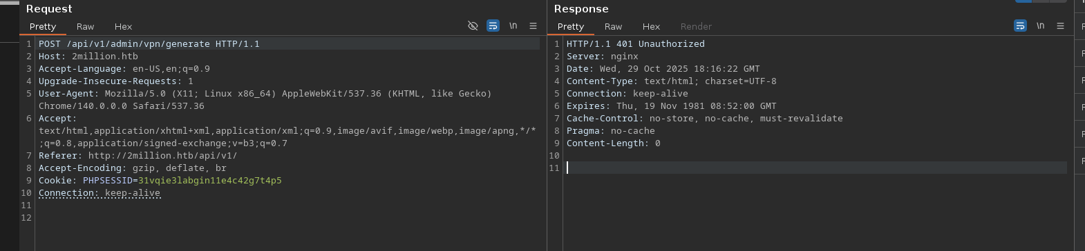Viewport: 1085px width, 251px height.
Task: Switch Request view to Hex tab
Action: 123,26
